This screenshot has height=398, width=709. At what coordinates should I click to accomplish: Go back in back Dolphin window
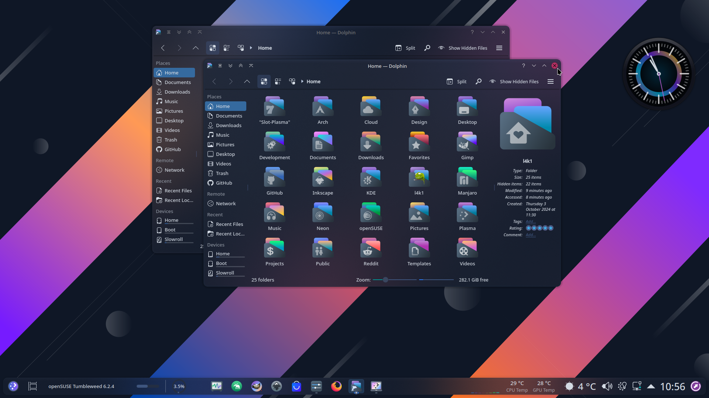pos(163,48)
